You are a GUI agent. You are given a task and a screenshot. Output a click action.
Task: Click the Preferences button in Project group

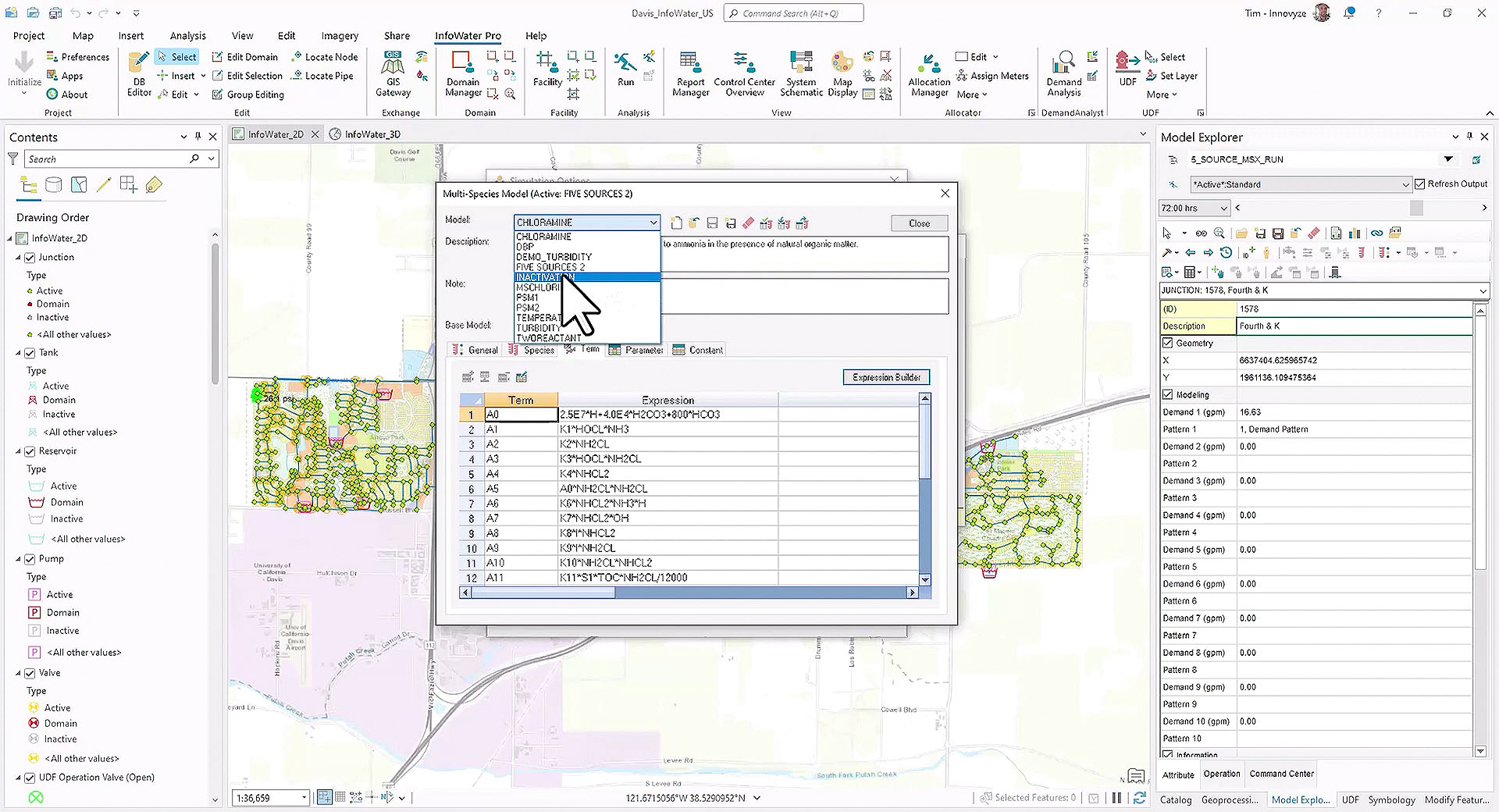click(x=77, y=57)
